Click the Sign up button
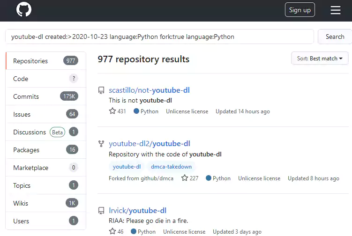352x236 pixels. [x=300, y=10]
